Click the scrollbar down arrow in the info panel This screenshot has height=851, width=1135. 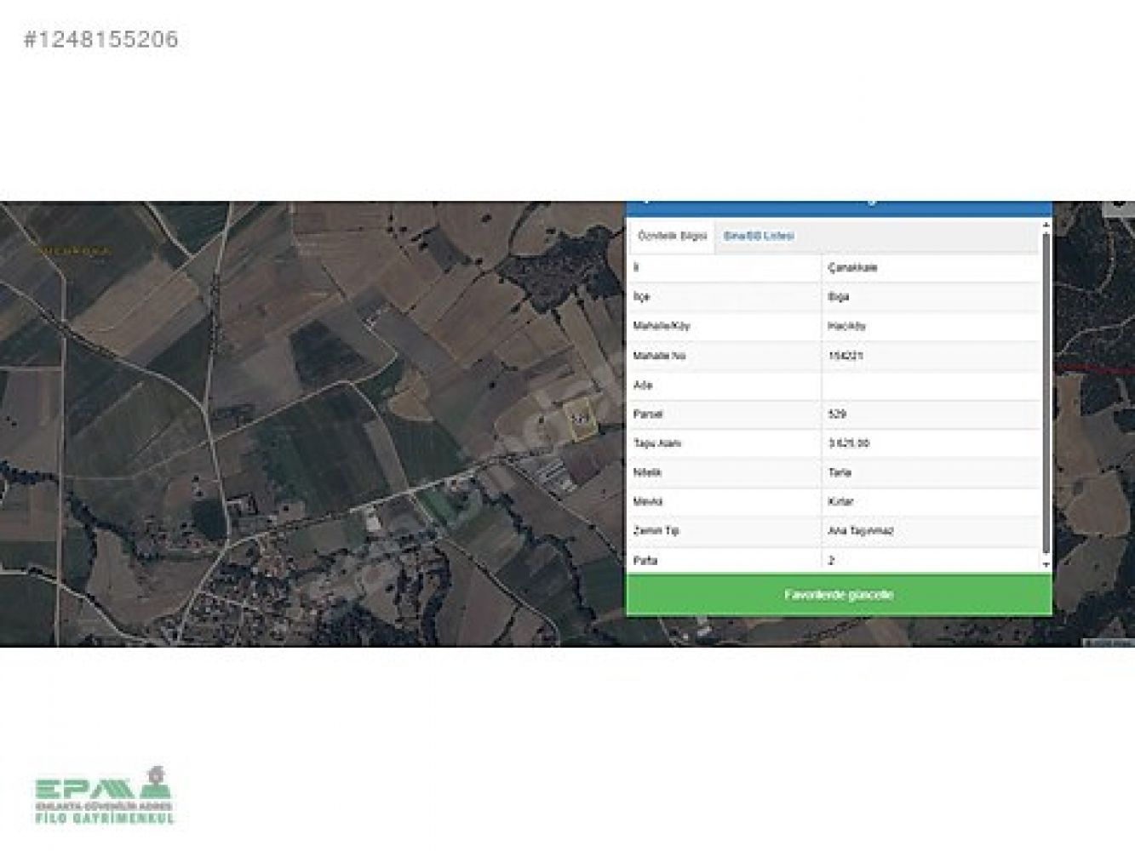[x=1046, y=564]
